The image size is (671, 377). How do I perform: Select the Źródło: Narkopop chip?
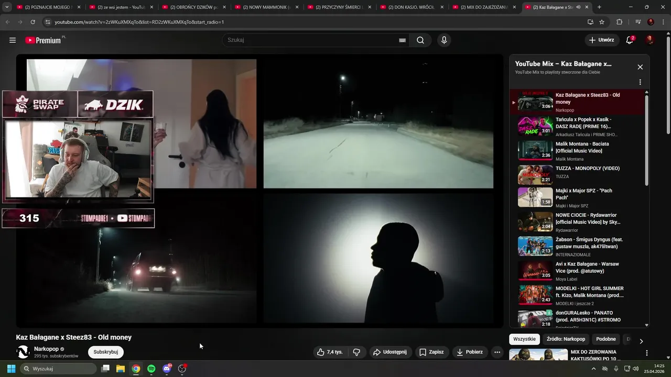click(566, 339)
